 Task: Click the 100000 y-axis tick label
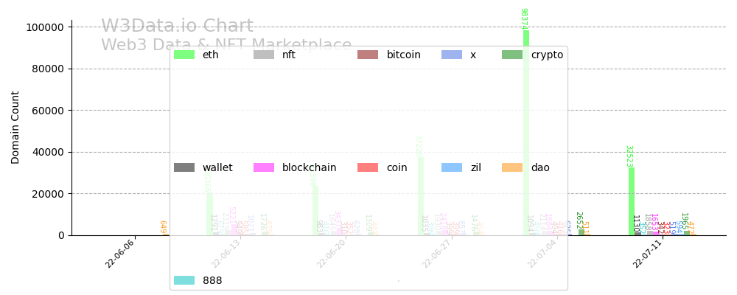coord(46,27)
